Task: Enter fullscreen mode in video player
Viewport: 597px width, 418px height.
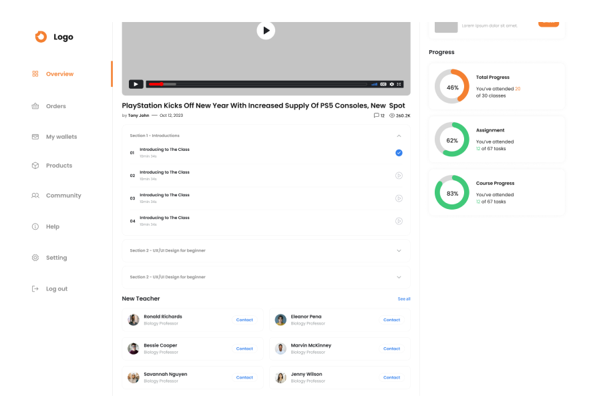Action: click(399, 84)
